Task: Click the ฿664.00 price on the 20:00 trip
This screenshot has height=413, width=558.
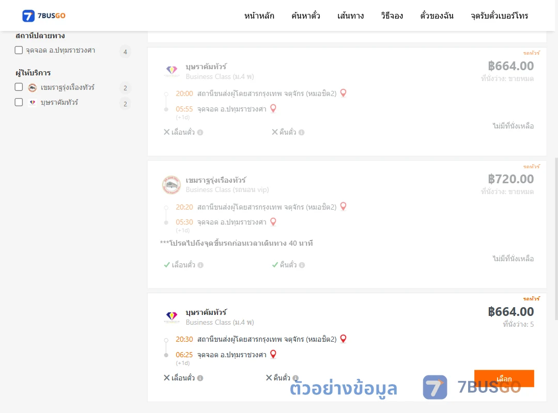Action: click(510, 66)
